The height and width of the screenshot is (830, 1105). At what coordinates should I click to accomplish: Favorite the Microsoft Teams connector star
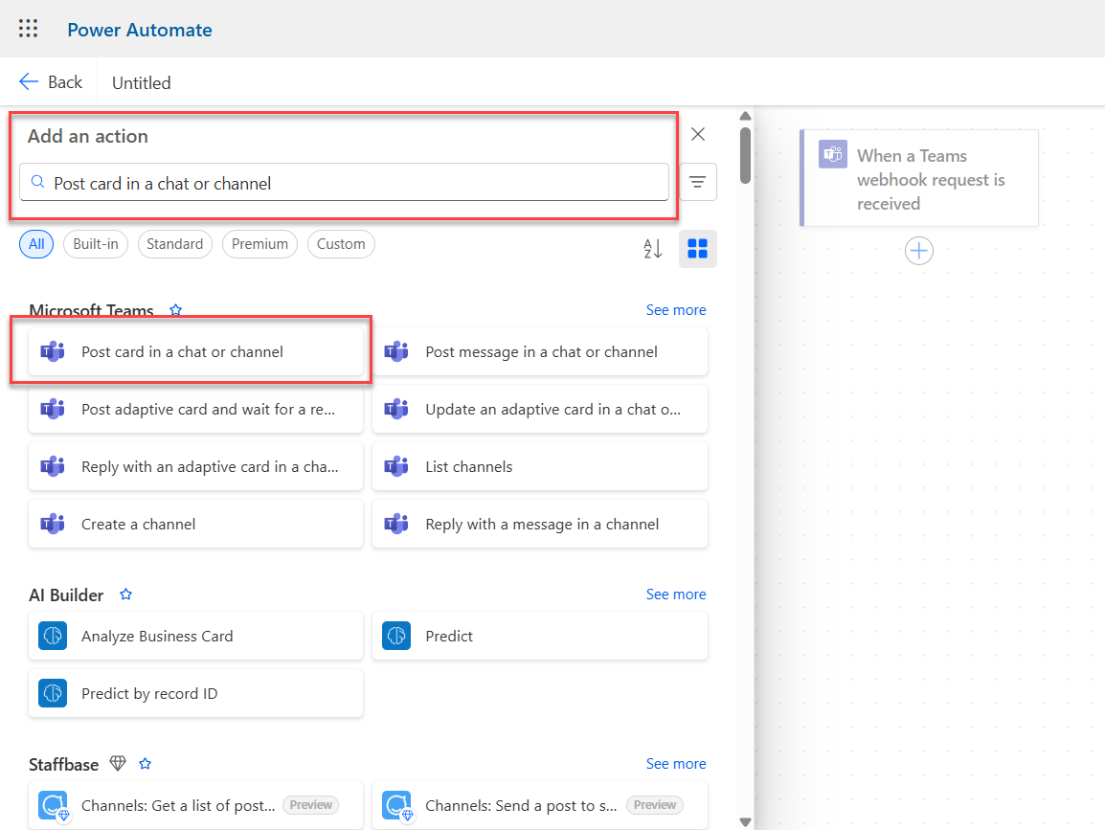point(176,310)
